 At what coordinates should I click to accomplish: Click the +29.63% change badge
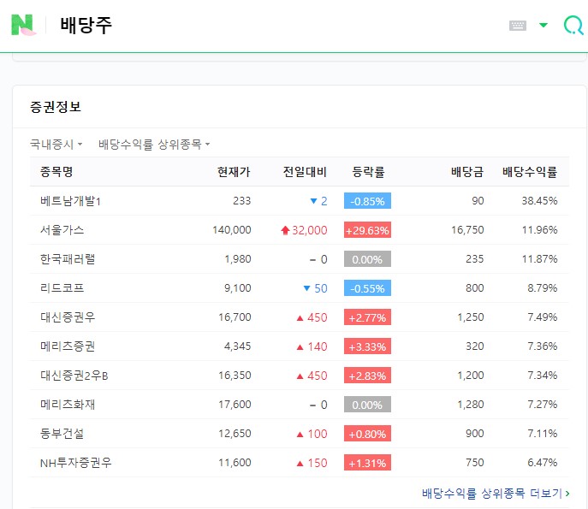pyautogui.click(x=367, y=230)
